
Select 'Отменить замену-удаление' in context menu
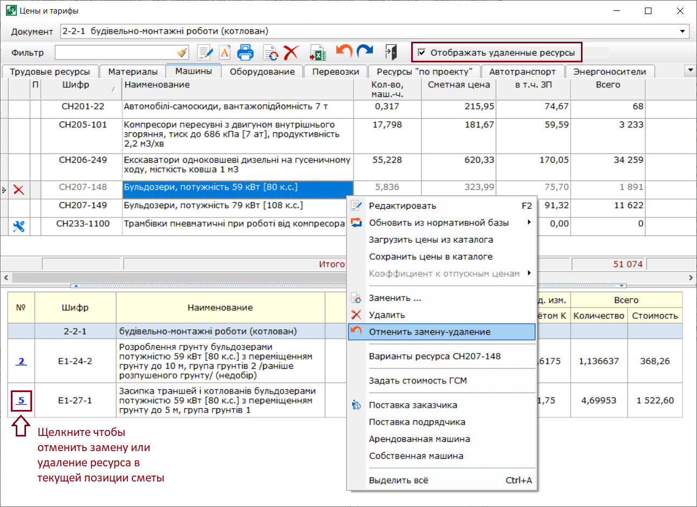430,332
